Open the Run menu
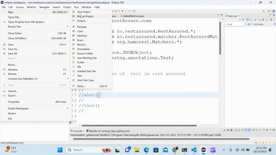 [76, 7]
